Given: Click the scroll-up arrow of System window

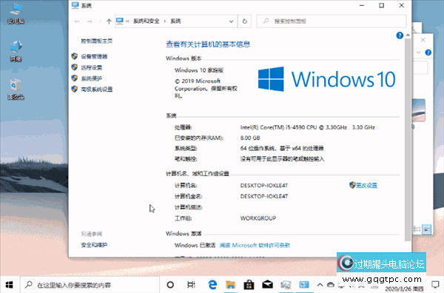Looking at the screenshot, I should pos(408,35).
